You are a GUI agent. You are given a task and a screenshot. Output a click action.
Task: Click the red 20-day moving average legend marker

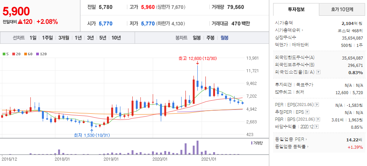coord(13,54)
